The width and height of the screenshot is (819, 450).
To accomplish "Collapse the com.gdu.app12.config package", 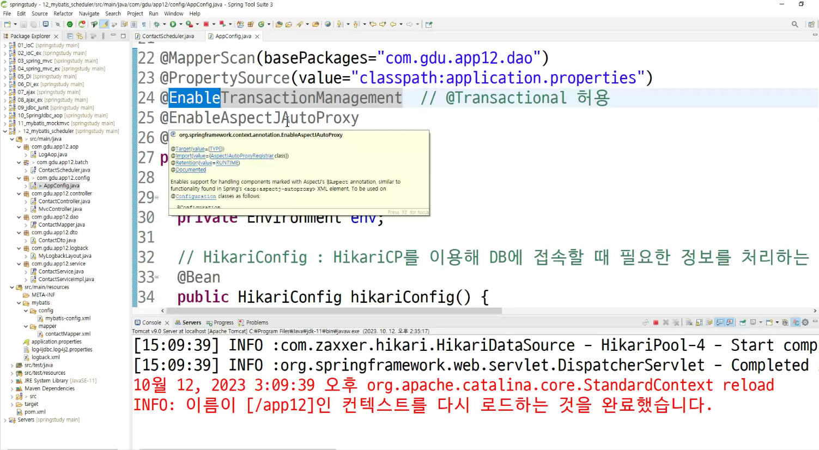I will 19,178.
